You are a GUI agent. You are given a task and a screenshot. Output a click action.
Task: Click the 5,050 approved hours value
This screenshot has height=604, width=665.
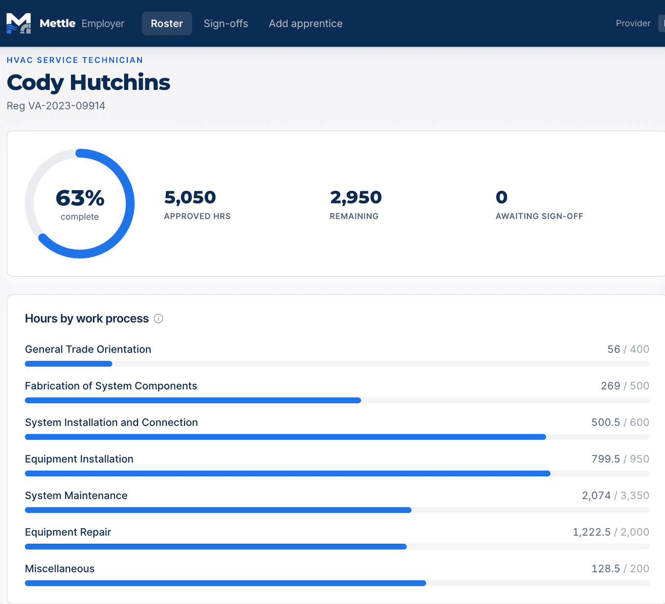coord(190,197)
